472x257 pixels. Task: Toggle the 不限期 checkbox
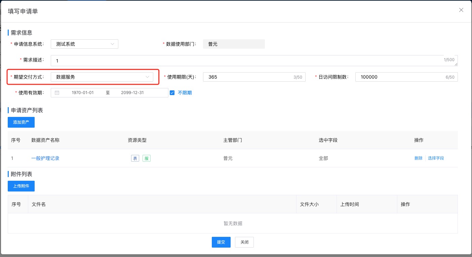tap(172, 93)
